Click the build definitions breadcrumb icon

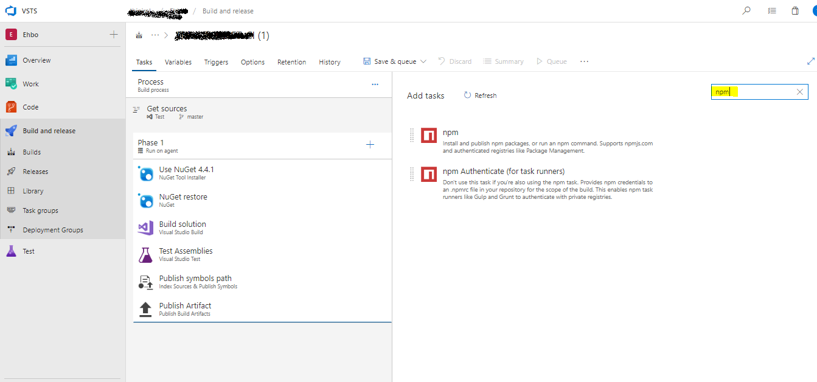pyautogui.click(x=139, y=35)
